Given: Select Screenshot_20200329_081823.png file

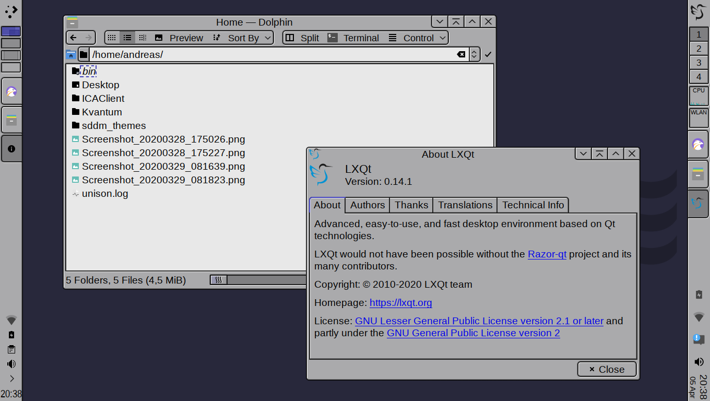Looking at the screenshot, I should [158, 180].
